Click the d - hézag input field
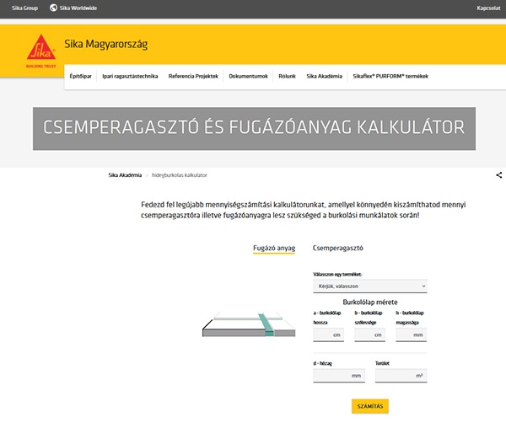 [339, 376]
